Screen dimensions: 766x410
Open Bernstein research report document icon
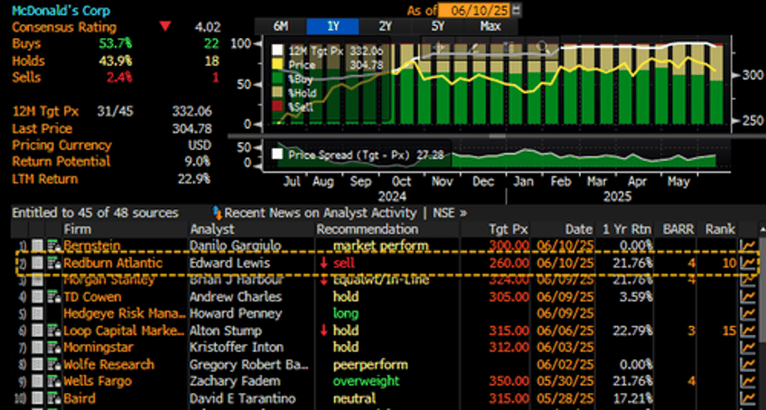pyautogui.click(x=52, y=246)
